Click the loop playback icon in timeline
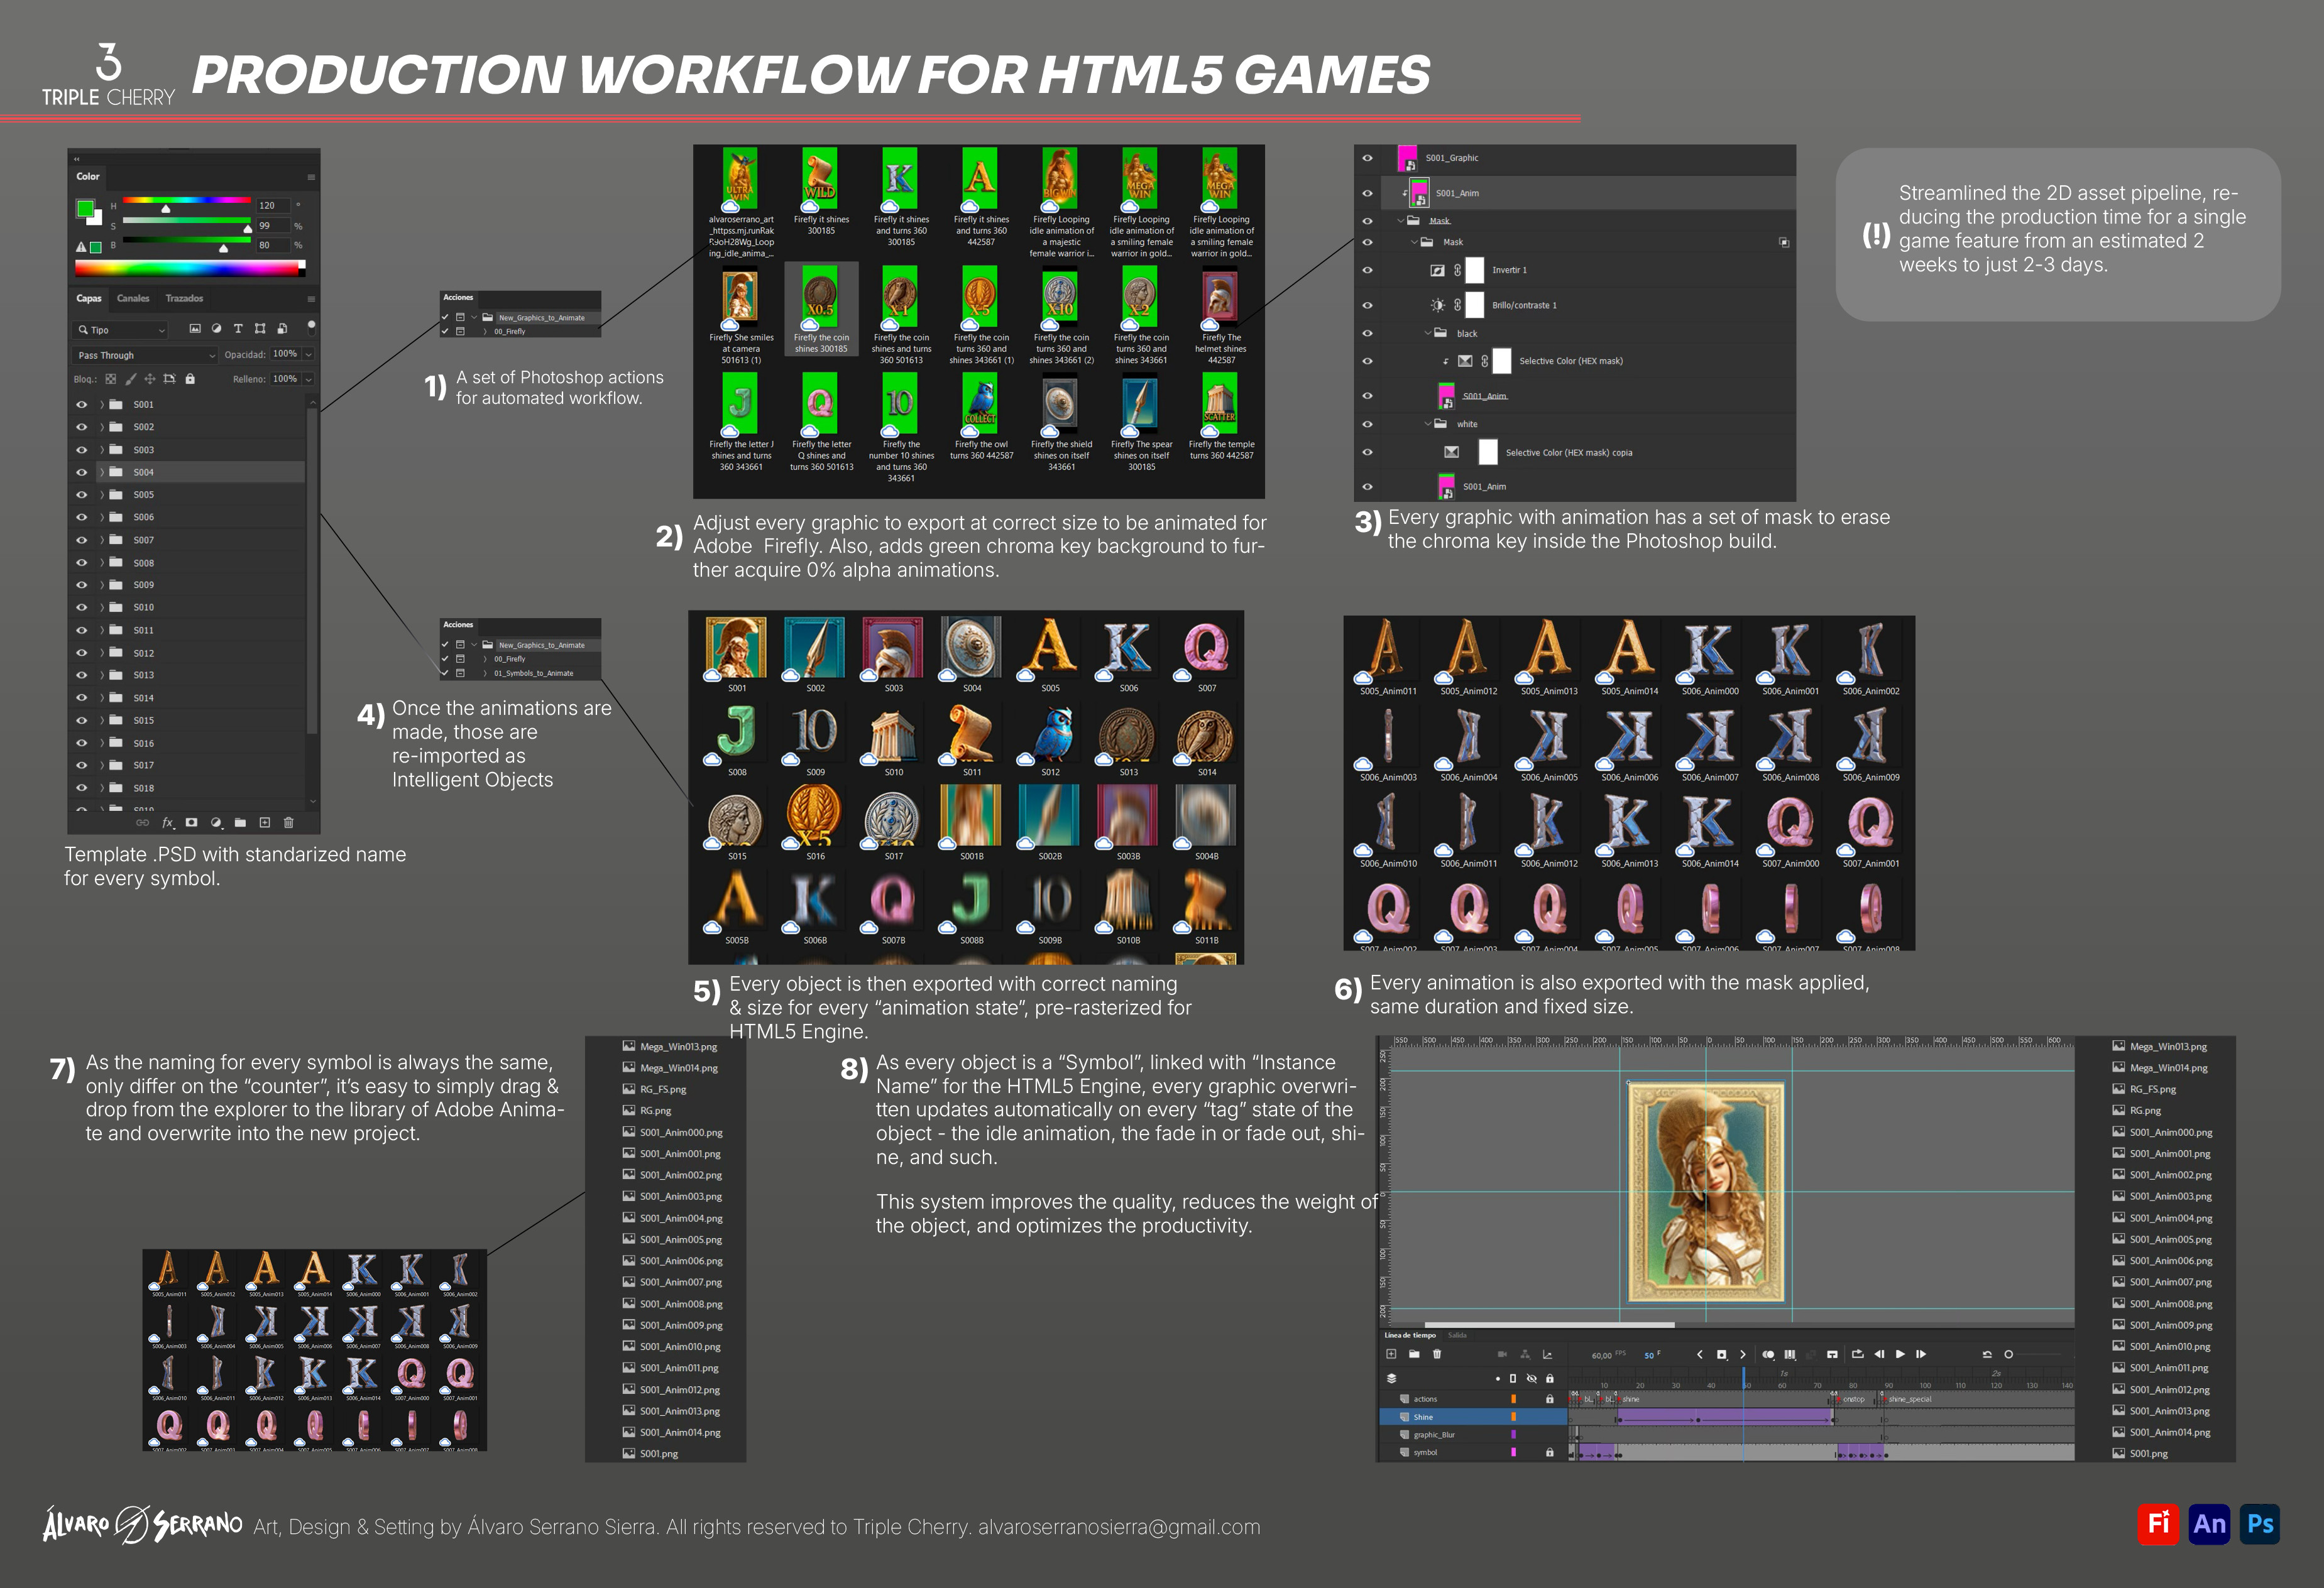 click(1857, 1354)
